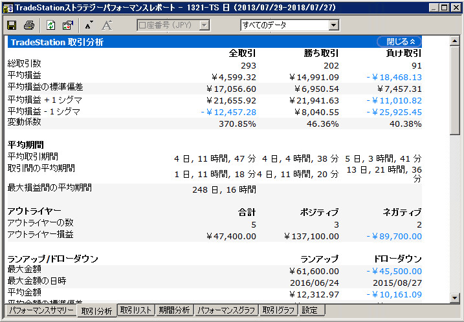The image size is (464, 322).
Task: Click the vertical scrollbar up arrow
Action: (455, 41)
